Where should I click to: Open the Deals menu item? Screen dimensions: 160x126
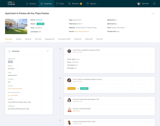coord(60,4)
